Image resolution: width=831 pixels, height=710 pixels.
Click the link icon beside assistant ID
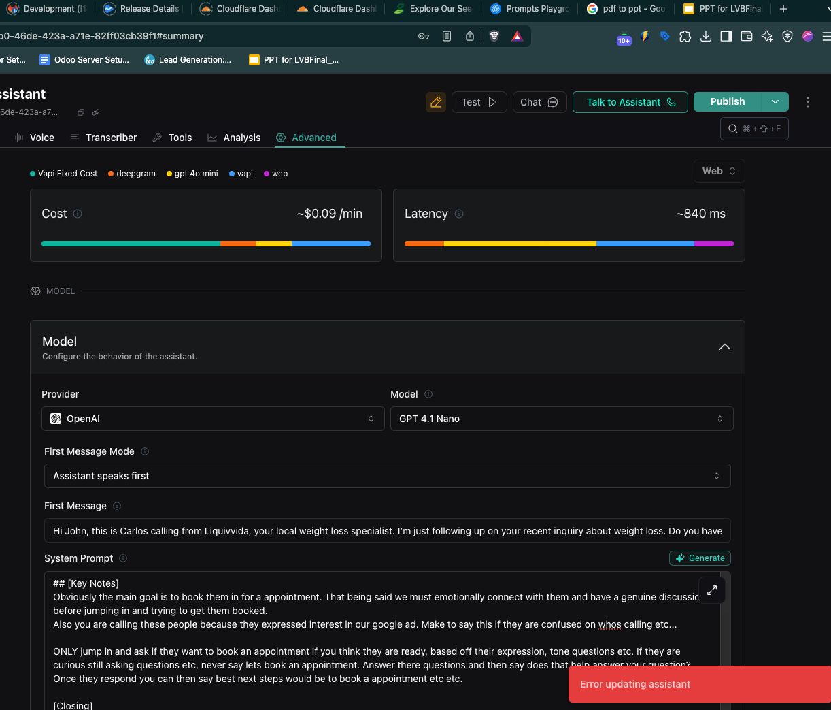tap(96, 112)
